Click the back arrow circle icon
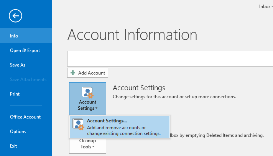This screenshot has height=156, width=273. (15, 16)
